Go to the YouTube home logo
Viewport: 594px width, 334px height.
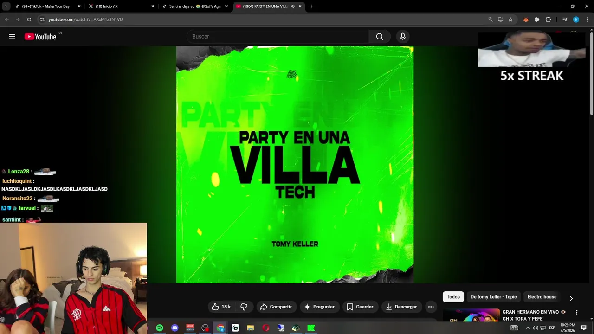(40, 37)
